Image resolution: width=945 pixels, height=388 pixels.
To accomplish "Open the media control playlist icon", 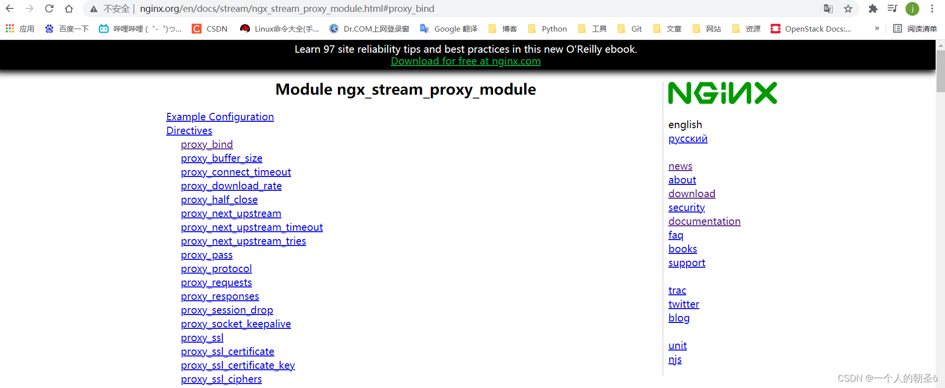I will (892, 8).
